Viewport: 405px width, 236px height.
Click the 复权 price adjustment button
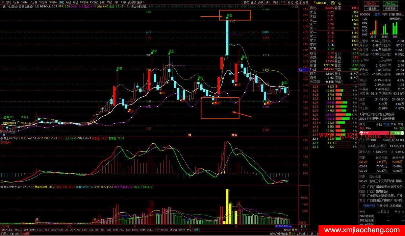246,2
